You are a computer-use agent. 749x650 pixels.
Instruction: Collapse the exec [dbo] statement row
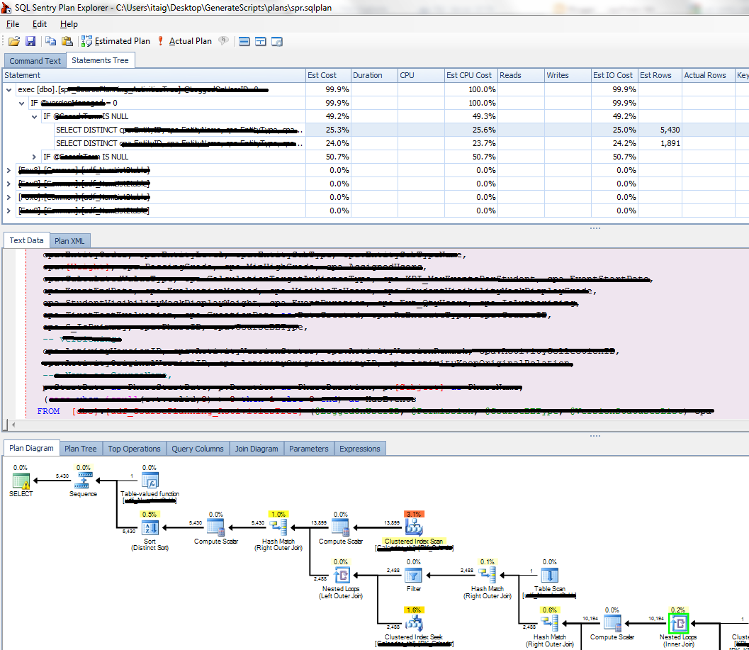click(9, 89)
